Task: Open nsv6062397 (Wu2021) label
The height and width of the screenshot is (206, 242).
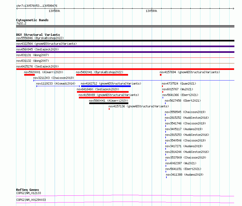Action: click(x=181, y=163)
